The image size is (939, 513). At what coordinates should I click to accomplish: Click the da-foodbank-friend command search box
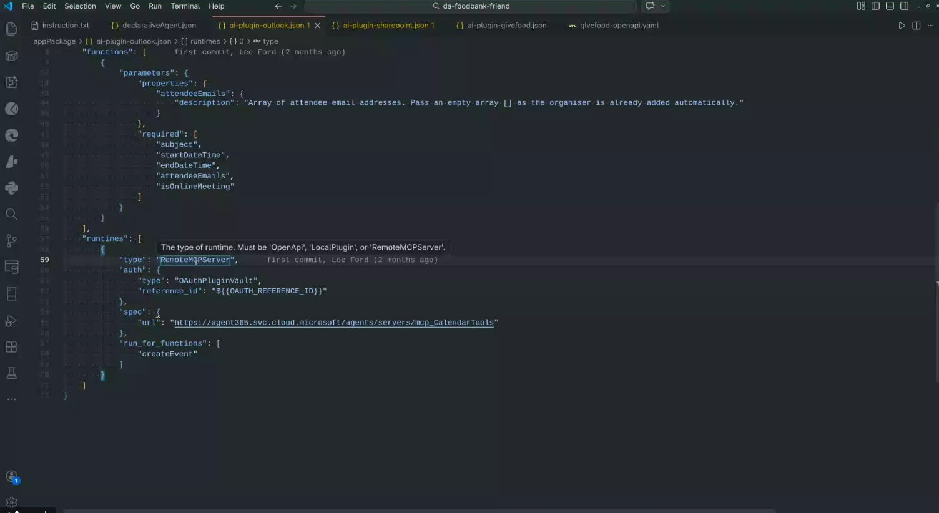471,6
